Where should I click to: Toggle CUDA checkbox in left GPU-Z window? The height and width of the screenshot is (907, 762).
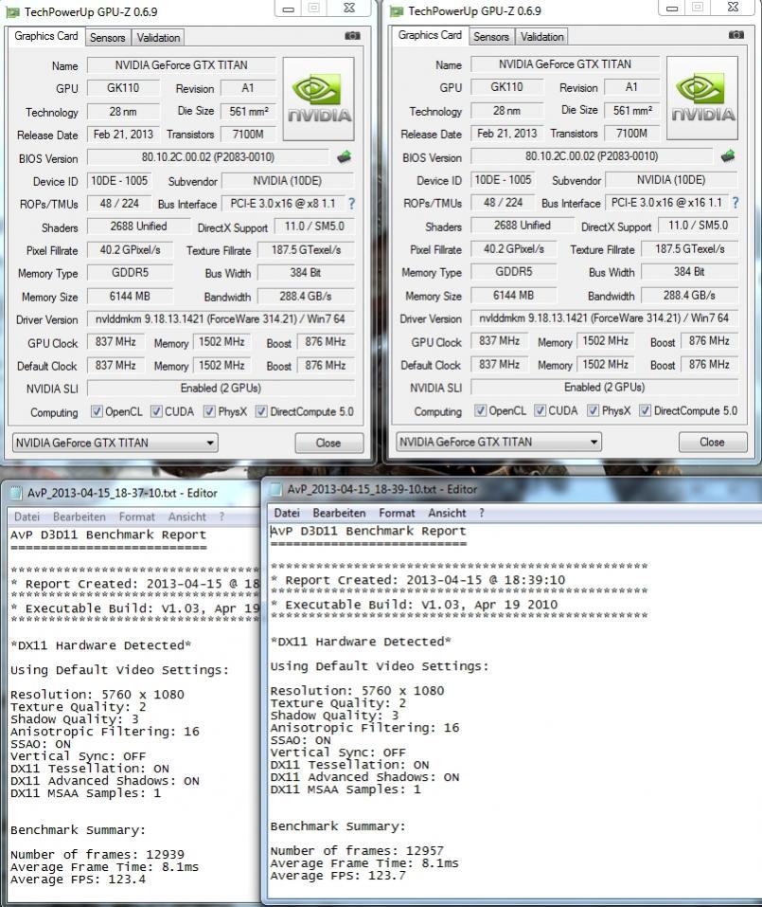(x=156, y=411)
